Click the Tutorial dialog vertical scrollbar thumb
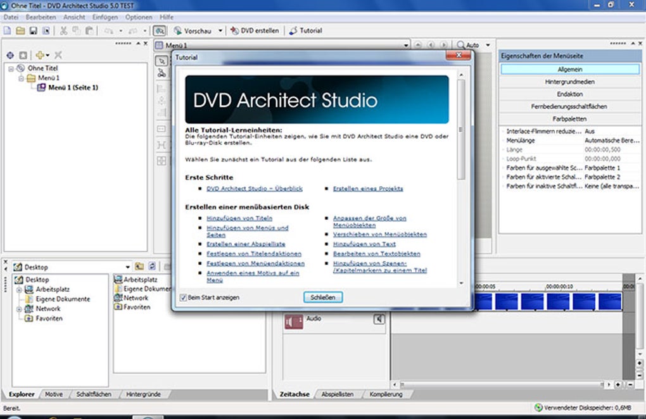This screenshot has width=646, height=419. (461, 129)
